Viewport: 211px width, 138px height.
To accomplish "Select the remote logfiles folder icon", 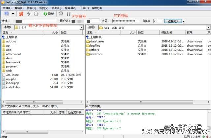I will tap(88, 45).
